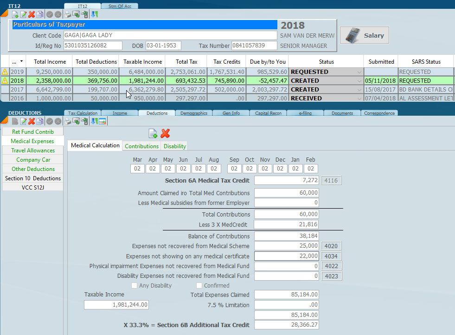Expand the Status dropdown for the 2018 row
The image size is (455, 335).
[359, 81]
